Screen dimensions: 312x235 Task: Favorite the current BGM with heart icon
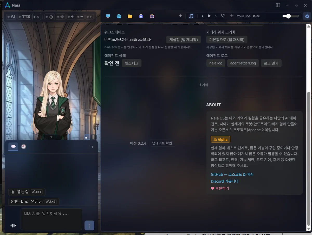(x=223, y=16)
